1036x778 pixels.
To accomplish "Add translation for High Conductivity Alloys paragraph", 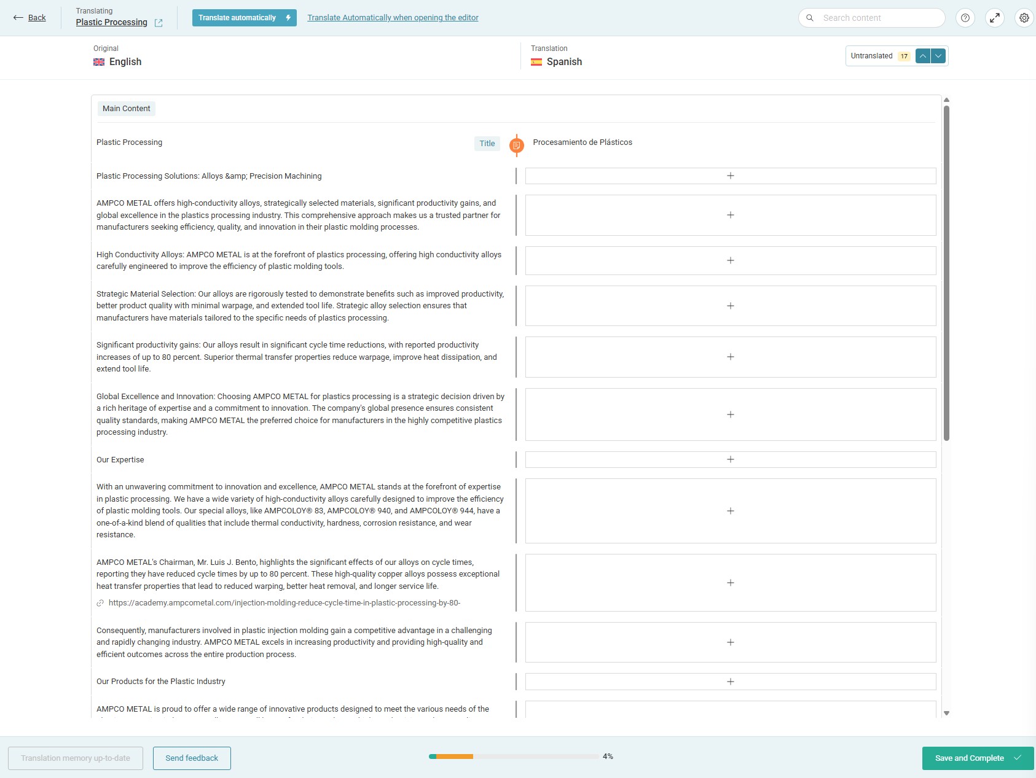I will (x=731, y=260).
